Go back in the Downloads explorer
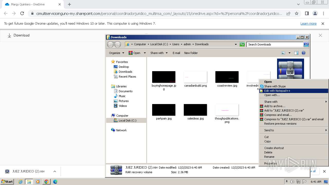Viewport: 329px width, 185px height. (110, 44)
